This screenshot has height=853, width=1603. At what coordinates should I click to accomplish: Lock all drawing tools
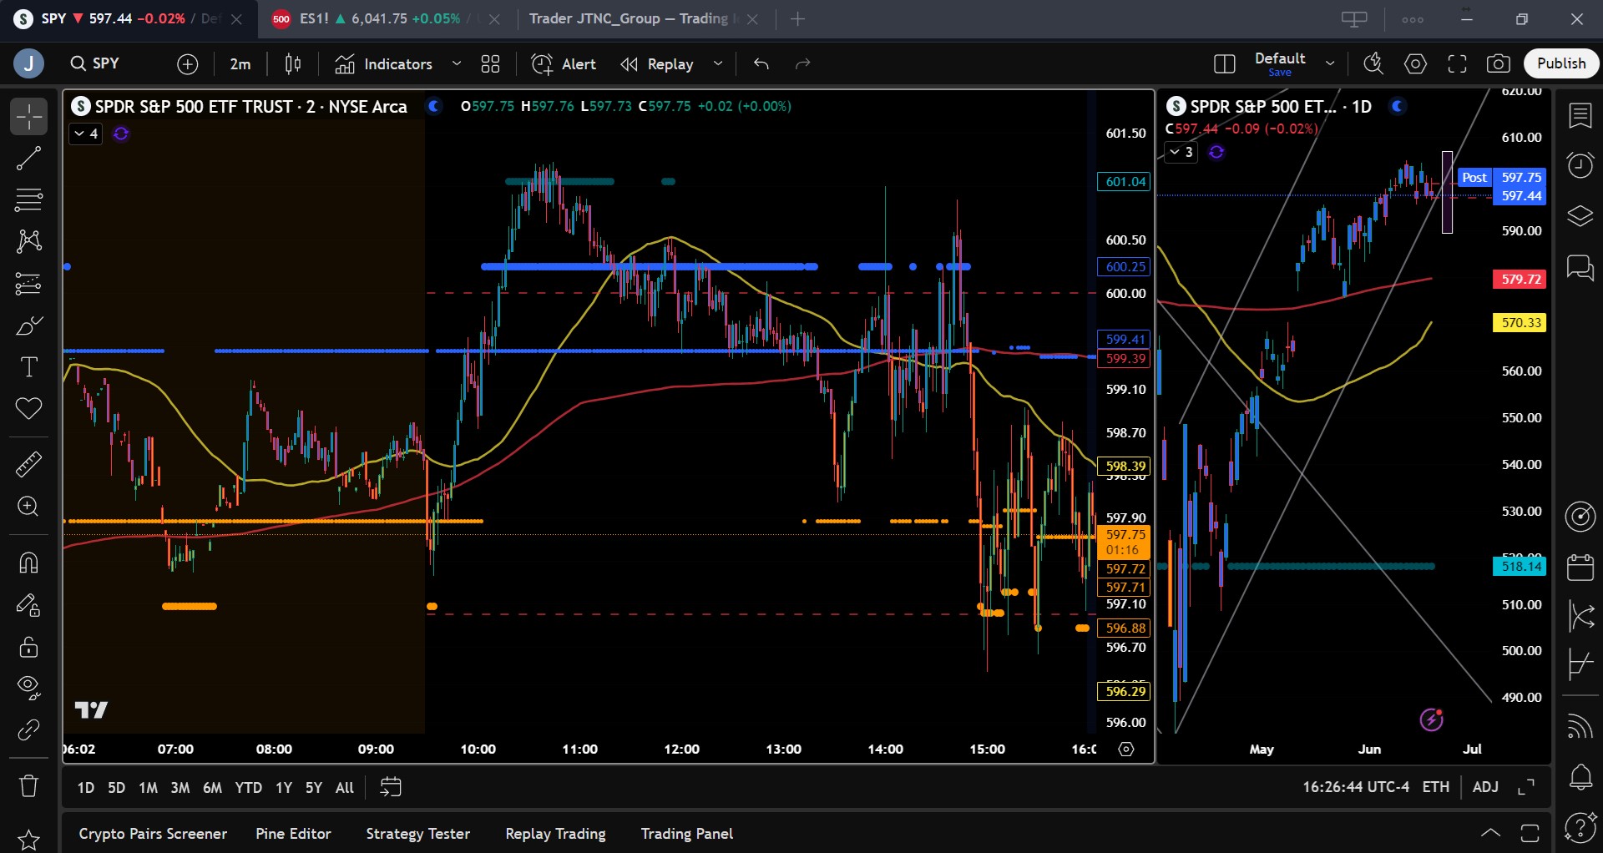click(x=28, y=646)
